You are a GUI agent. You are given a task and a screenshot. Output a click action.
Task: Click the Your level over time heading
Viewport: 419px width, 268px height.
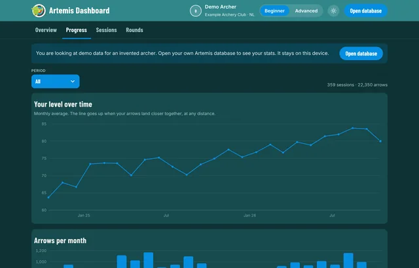[63, 105]
